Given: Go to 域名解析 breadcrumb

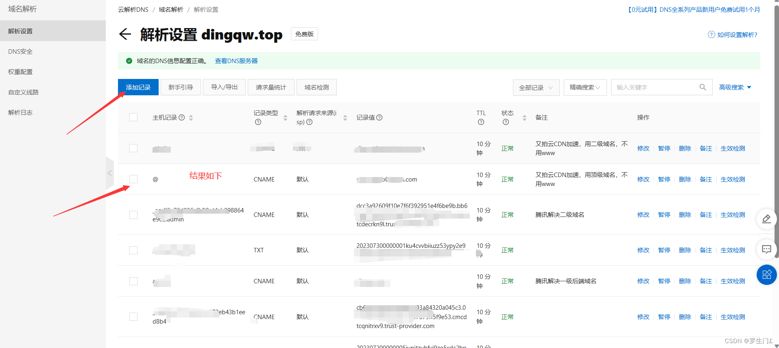Looking at the screenshot, I should tap(171, 9).
